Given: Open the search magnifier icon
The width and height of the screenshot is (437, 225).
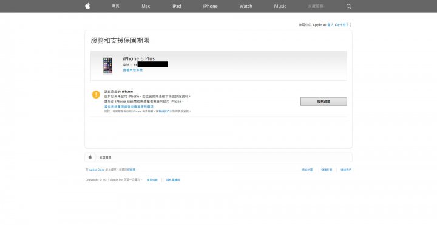Looking at the screenshot, I should tap(348, 6).
